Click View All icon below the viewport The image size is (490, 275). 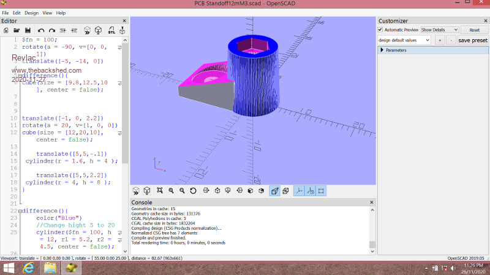[159, 191]
